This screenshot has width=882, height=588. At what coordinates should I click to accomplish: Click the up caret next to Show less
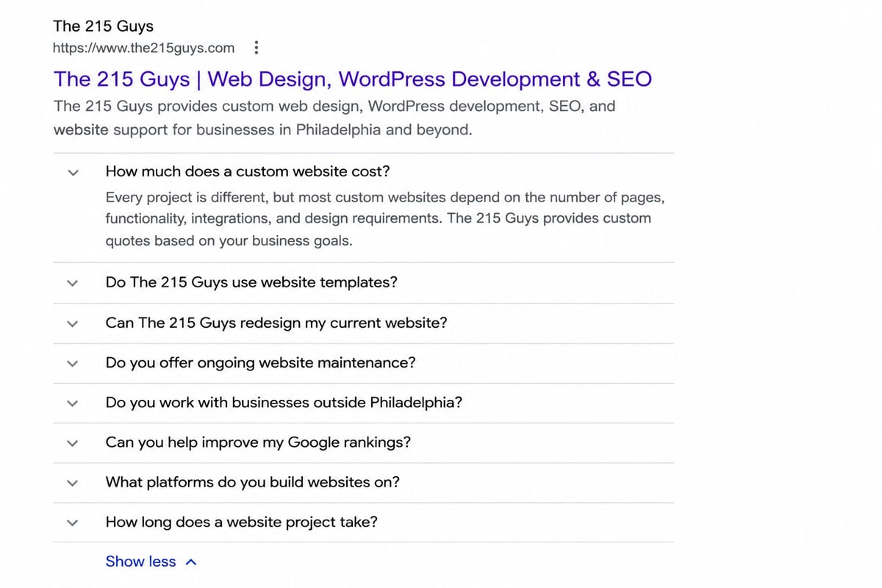tap(191, 562)
